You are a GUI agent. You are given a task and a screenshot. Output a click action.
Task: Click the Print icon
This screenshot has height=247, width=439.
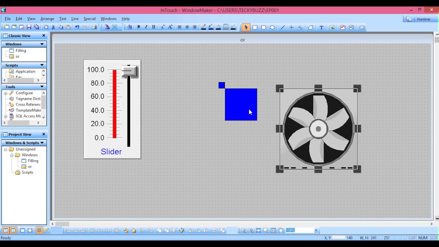pyautogui.click(x=94, y=27)
